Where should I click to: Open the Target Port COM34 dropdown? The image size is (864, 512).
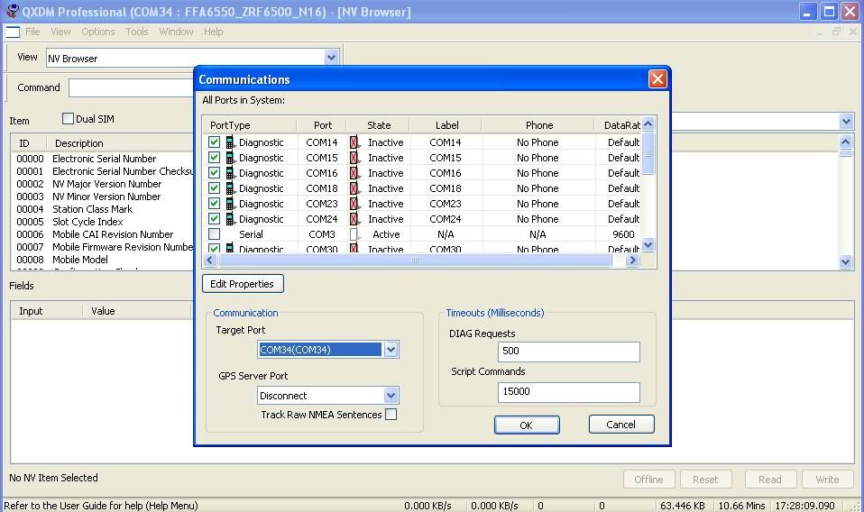point(391,350)
